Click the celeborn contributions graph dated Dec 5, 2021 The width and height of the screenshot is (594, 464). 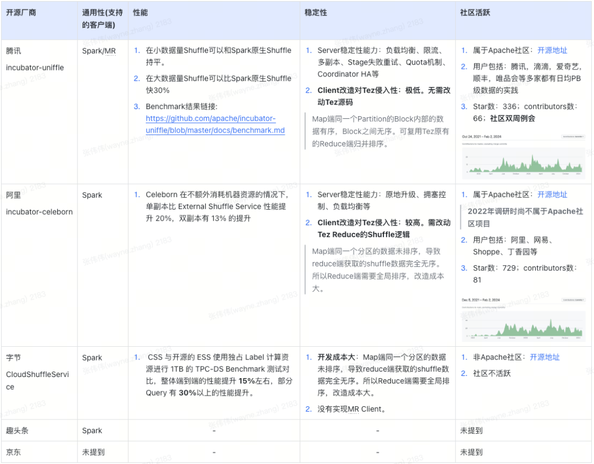(523, 325)
